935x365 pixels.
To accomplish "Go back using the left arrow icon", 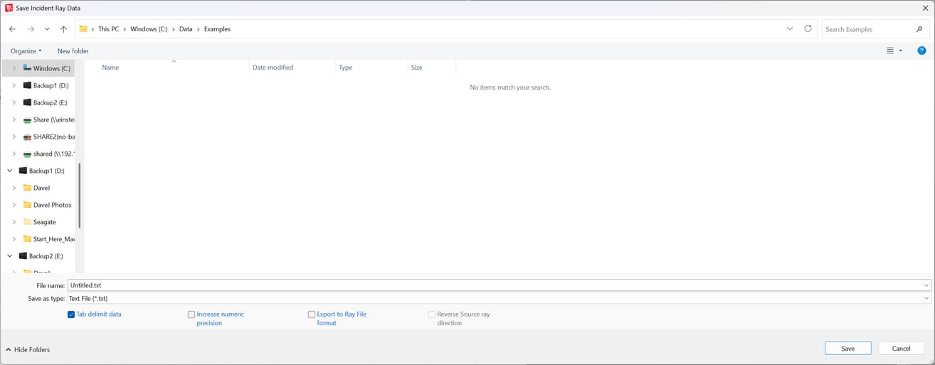I will click(x=12, y=29).
